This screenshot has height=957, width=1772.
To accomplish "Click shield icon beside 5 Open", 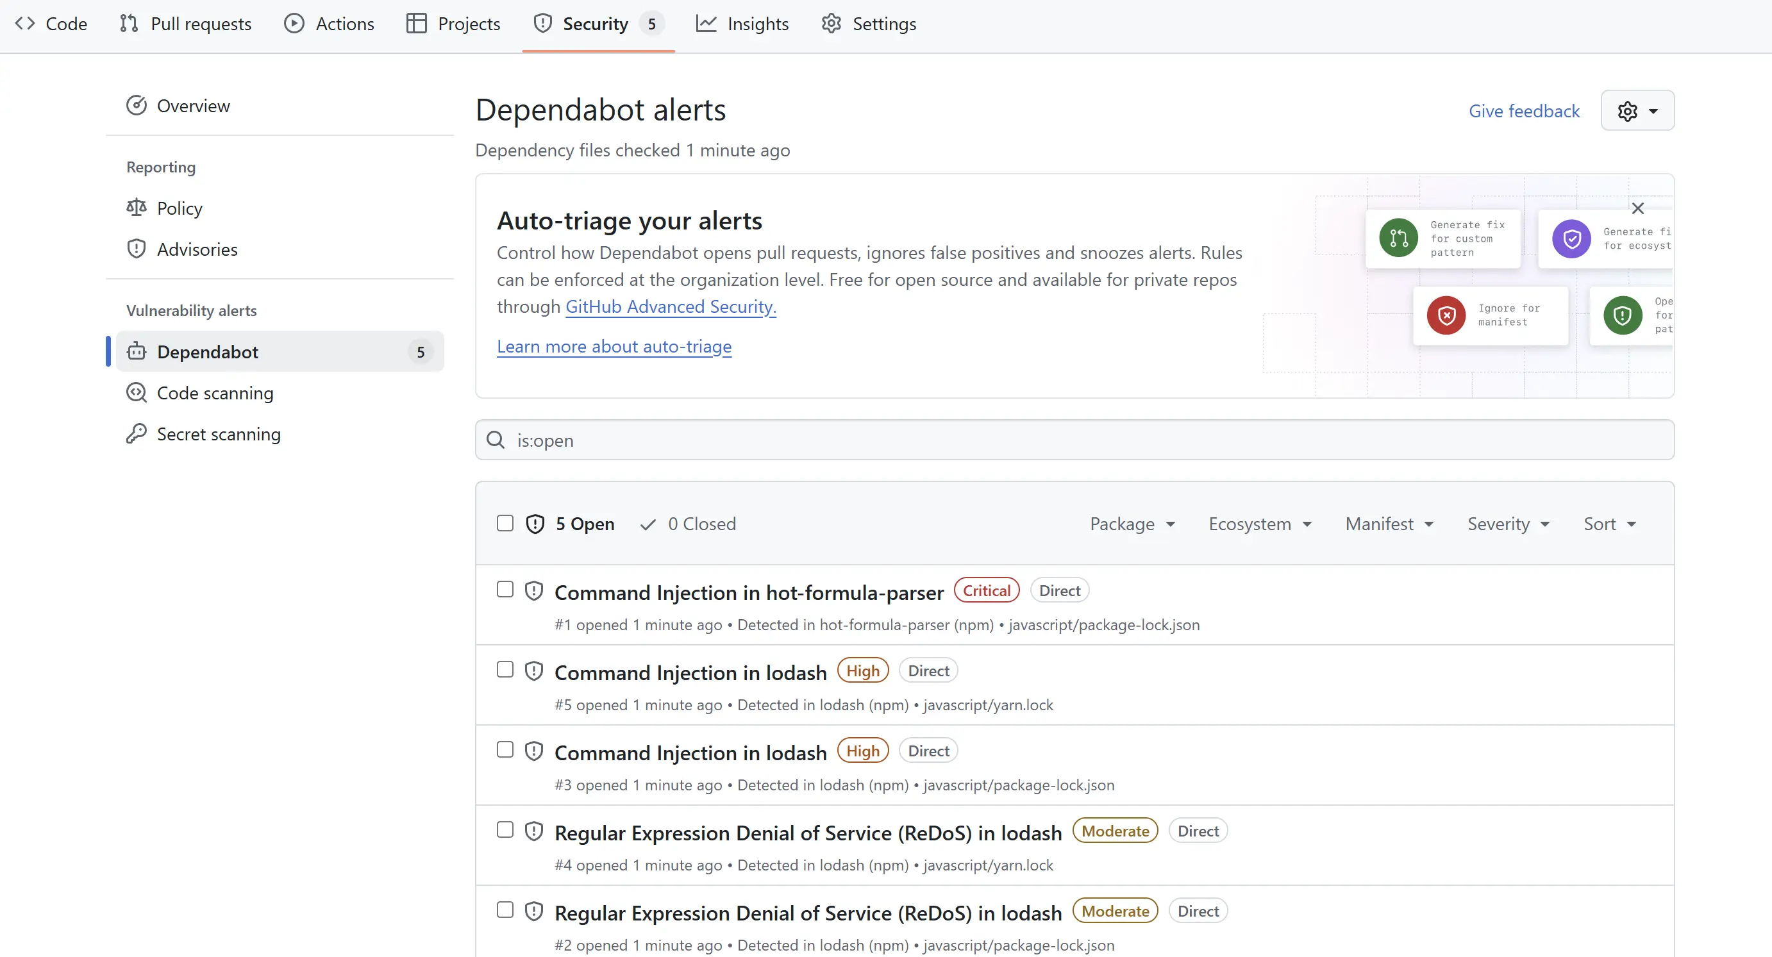I will (x=535, y=524).
